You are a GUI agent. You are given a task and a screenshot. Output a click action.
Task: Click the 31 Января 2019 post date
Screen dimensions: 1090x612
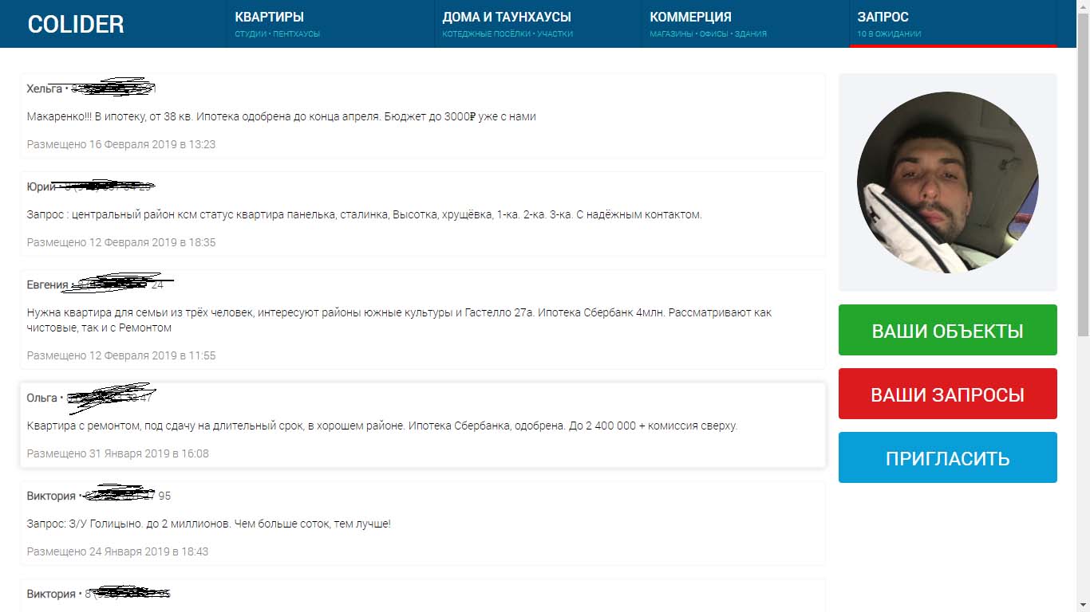[117, 453]
